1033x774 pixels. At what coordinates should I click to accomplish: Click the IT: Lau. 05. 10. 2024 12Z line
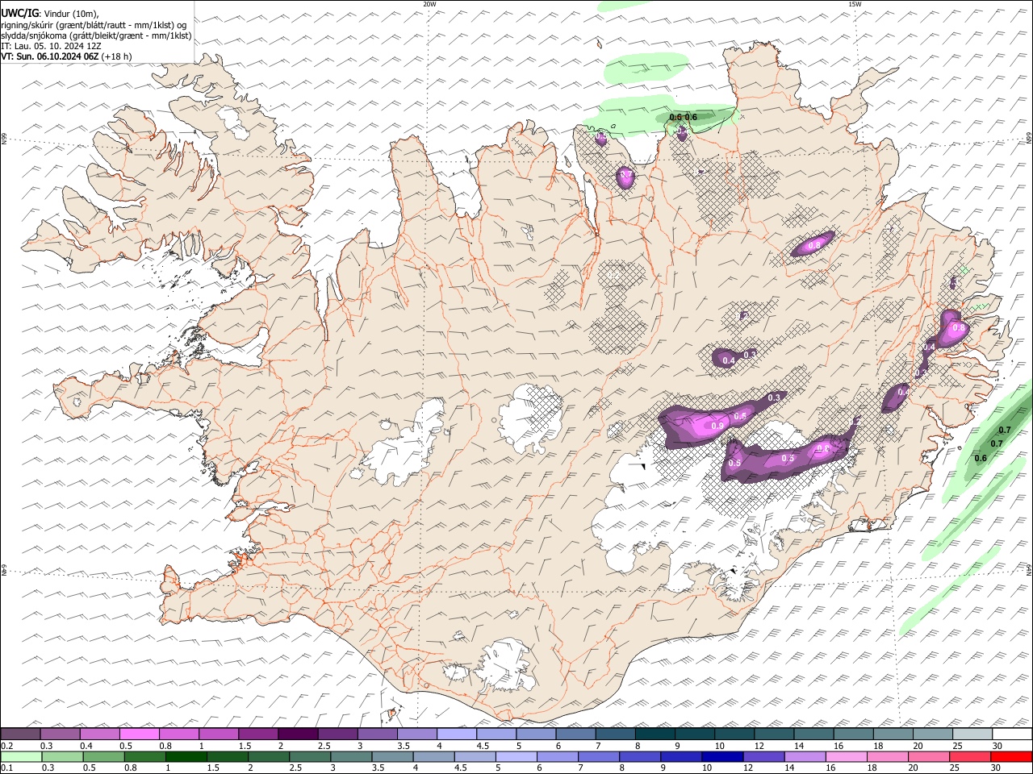(x=51, y=46)
